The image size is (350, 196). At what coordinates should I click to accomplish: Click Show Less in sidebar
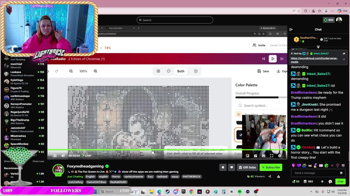tap(38, 161)
